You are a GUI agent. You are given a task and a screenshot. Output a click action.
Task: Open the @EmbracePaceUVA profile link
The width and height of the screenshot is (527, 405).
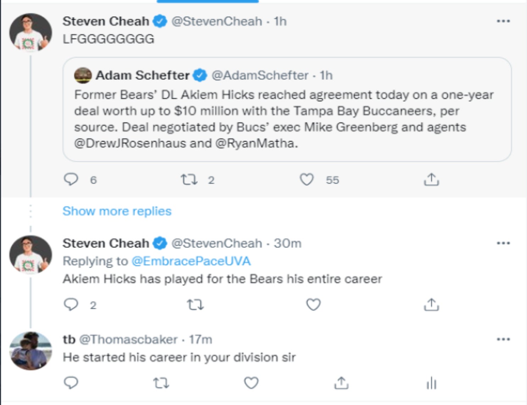191,261
